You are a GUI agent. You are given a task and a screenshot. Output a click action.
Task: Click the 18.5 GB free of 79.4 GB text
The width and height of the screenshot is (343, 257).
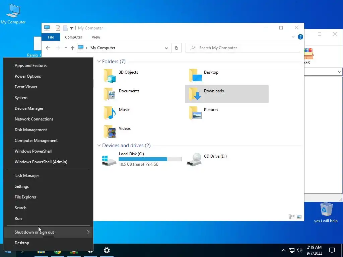138,164
